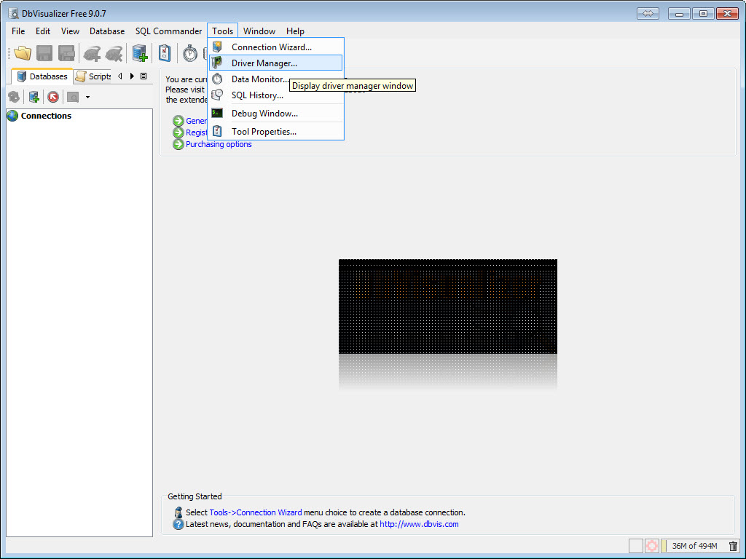Click the red circle arrow stop icon

(x=53, y=97)
